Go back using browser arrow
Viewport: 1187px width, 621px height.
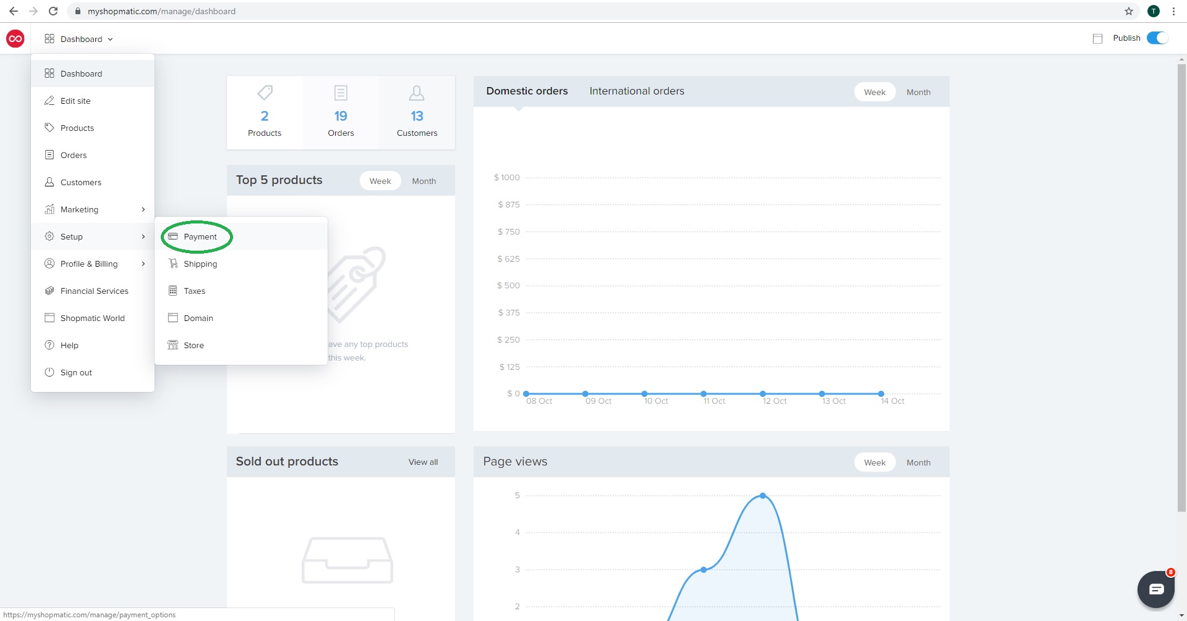(14, 11)
